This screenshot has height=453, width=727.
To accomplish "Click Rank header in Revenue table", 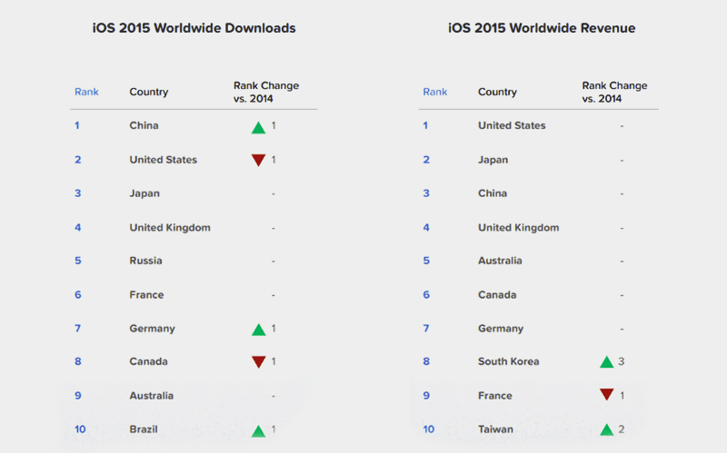I will point(435,92).
